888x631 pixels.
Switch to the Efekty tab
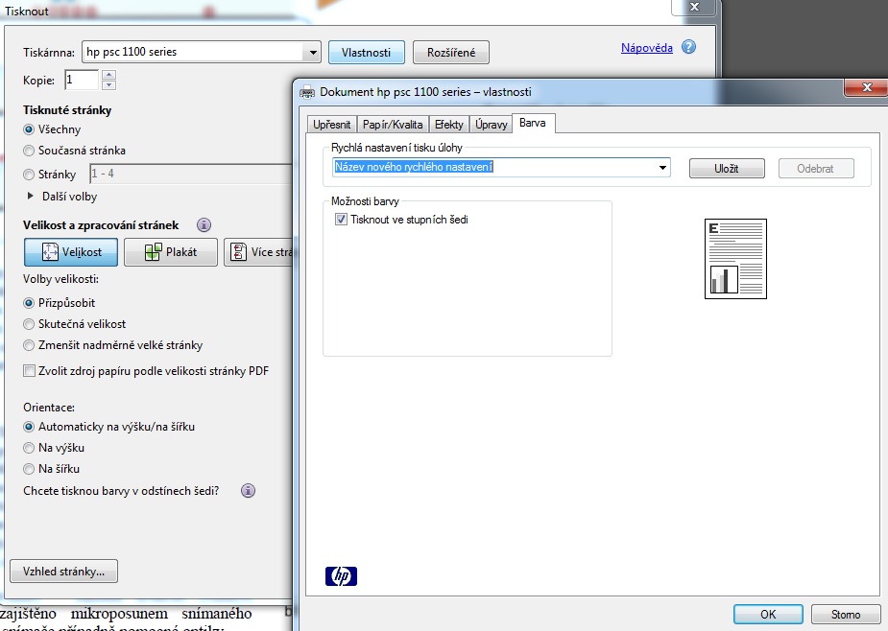click(449, 125)
